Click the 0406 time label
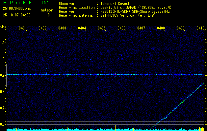 [121, 28]
